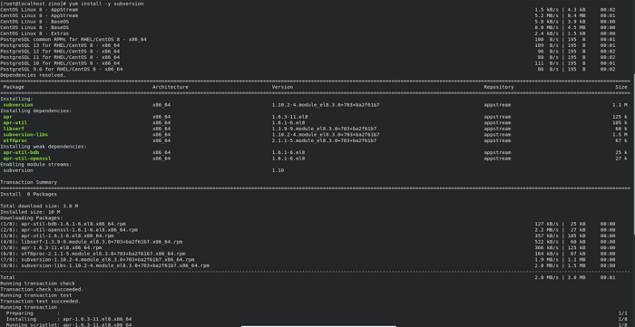
Task: Select the Transaction check succeeded. line
Action: (x=42, y=290)
